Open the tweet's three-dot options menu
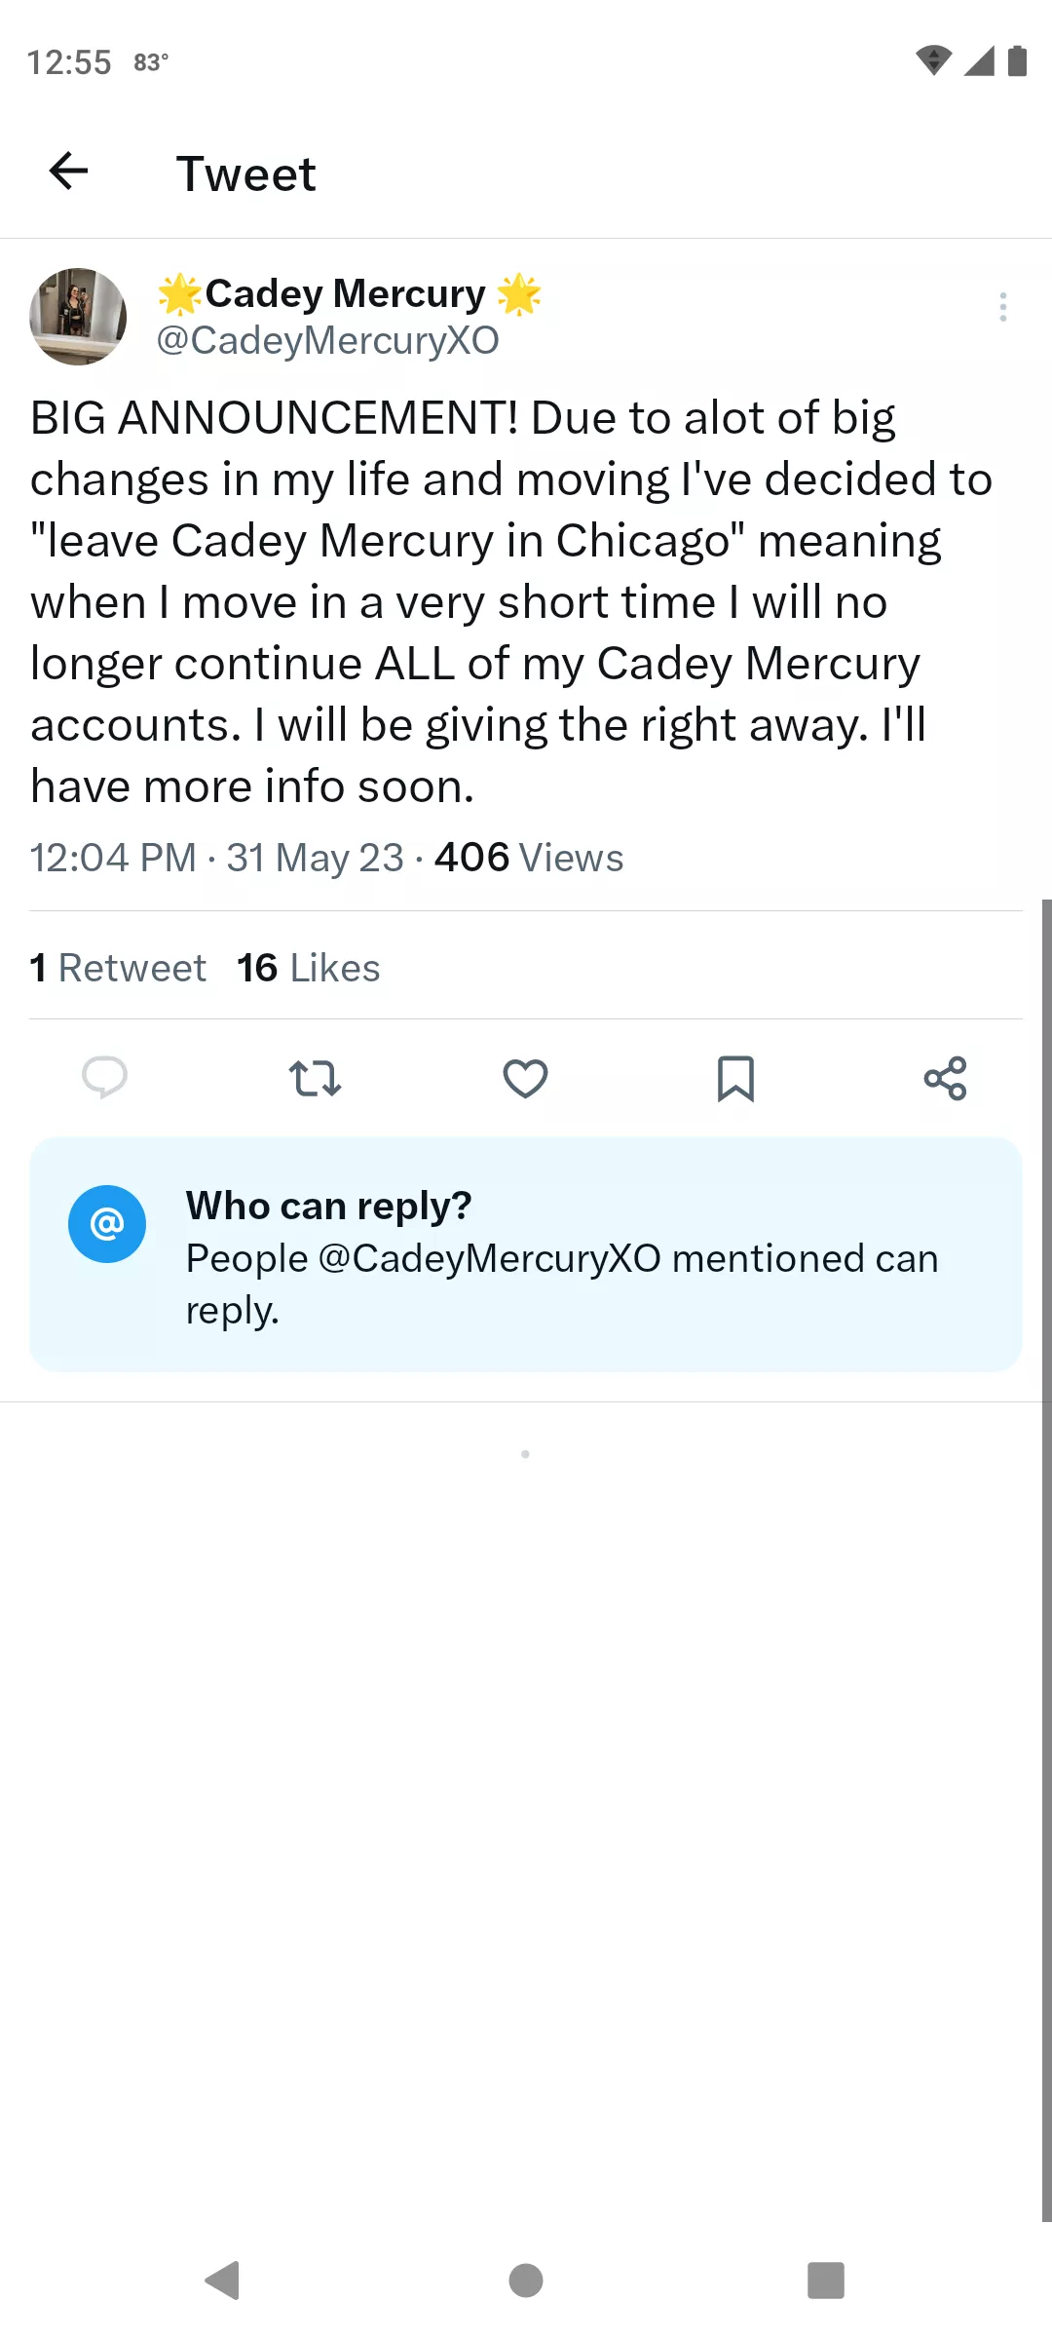The width and height of the screenshot is (1052, 2339). (x=1002, y=308)
